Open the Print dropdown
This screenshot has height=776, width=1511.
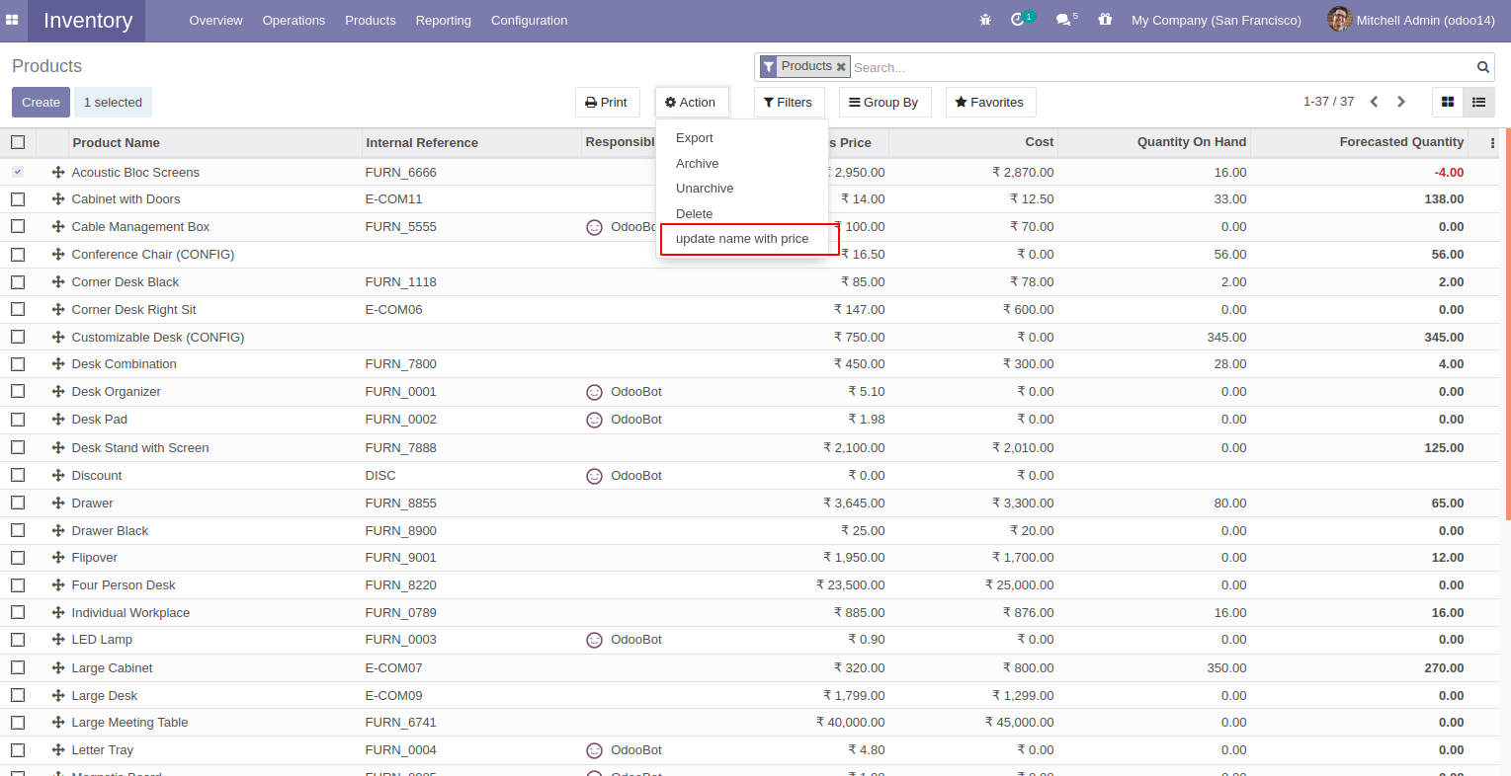pyautogui.click(x=607, y=103)
